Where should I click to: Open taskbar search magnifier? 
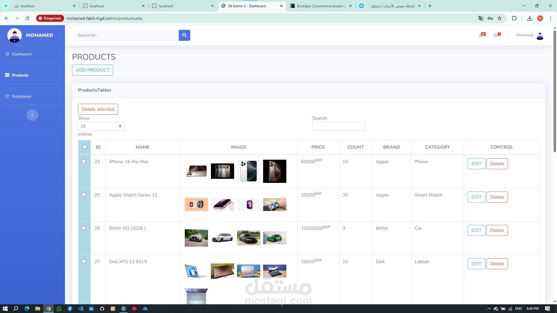click(16, 309)
